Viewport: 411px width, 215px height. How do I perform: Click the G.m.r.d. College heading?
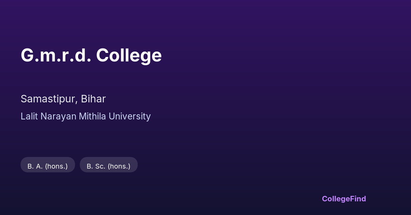[x=91, y=55]
